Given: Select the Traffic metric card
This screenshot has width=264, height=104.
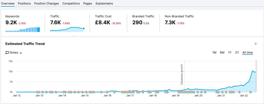Looking at the screenshot, I should [67, 23].
